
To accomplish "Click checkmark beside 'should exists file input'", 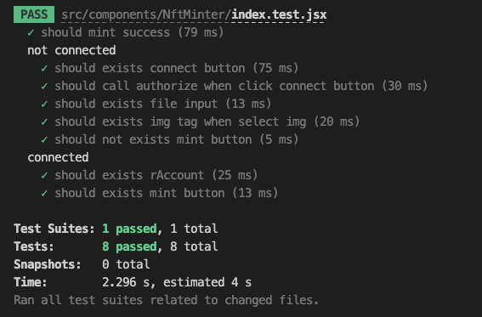I will coord(44,104).
